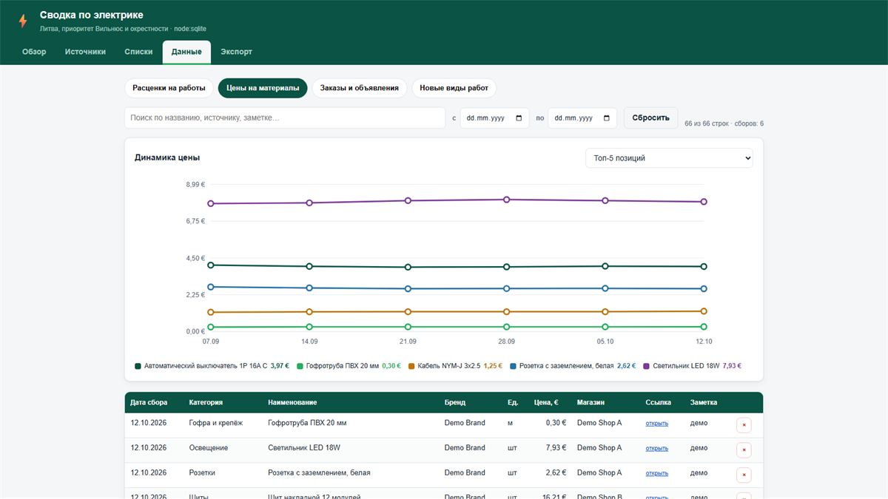
Task: Open the Источники tab
Action: coord(85,52)
